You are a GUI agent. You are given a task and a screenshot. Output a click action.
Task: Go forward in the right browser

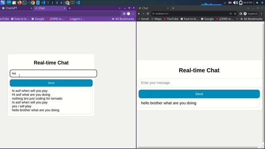coord(143,14)
